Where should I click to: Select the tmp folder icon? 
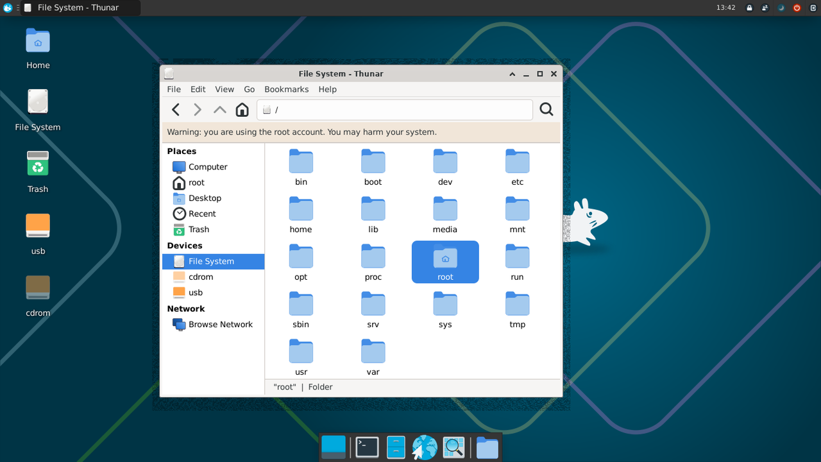click(518, 304)
